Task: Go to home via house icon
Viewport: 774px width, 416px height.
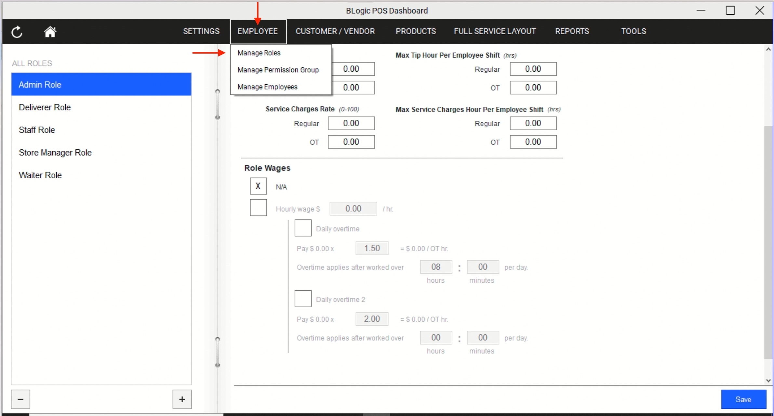Action: (x=50, y=32)
